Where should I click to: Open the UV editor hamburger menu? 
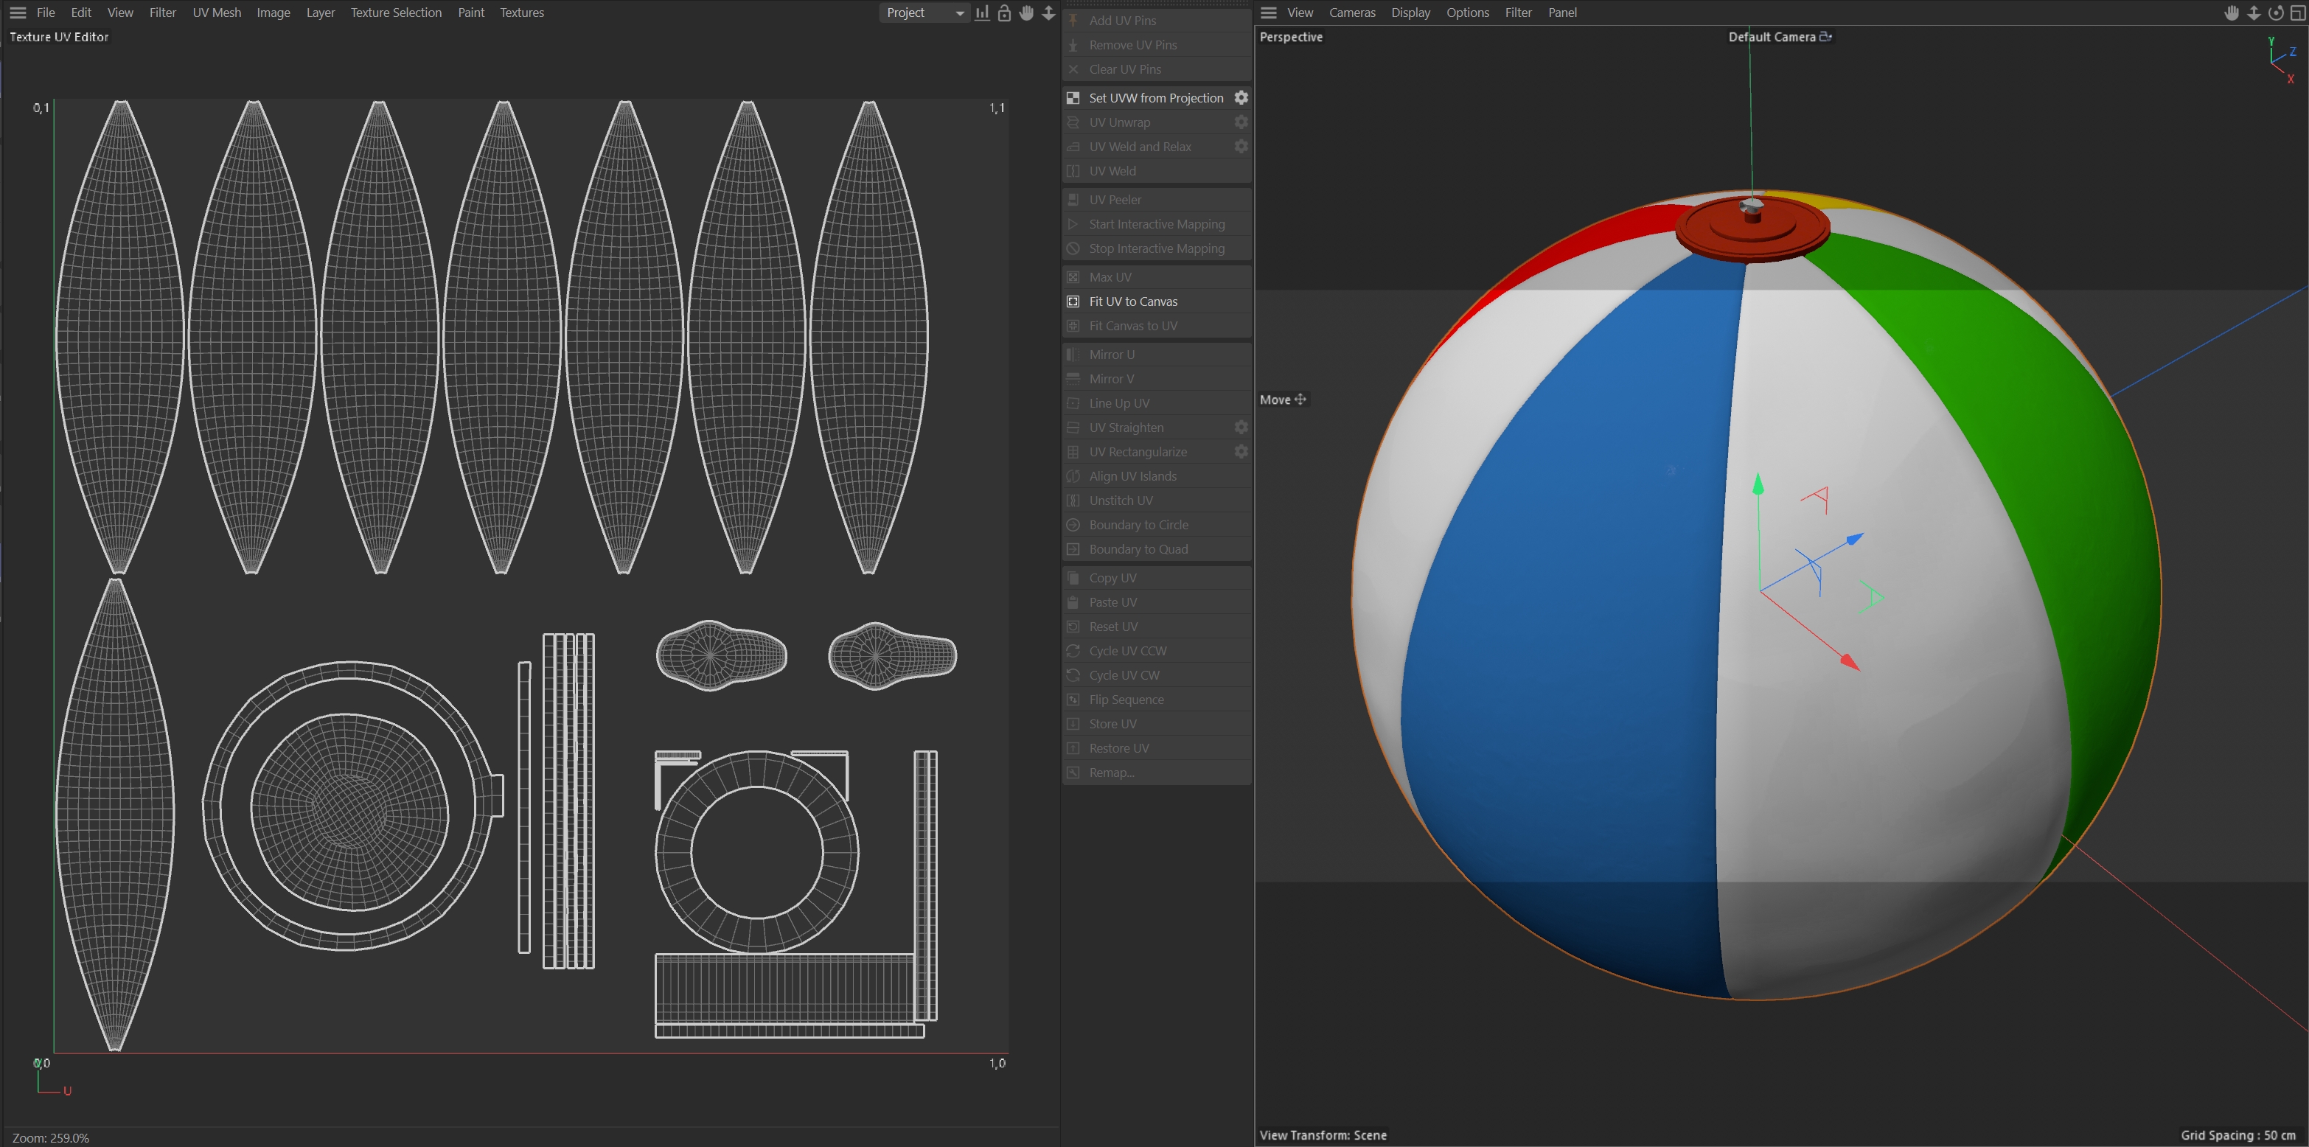[x=18, y=13]
